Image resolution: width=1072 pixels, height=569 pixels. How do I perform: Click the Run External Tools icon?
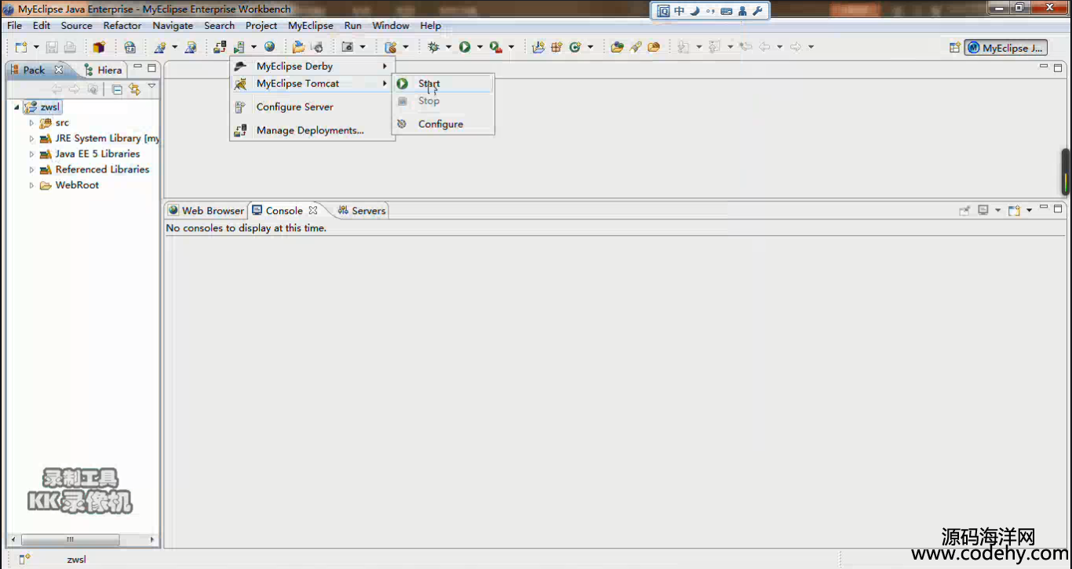click(x=496, y=47)
